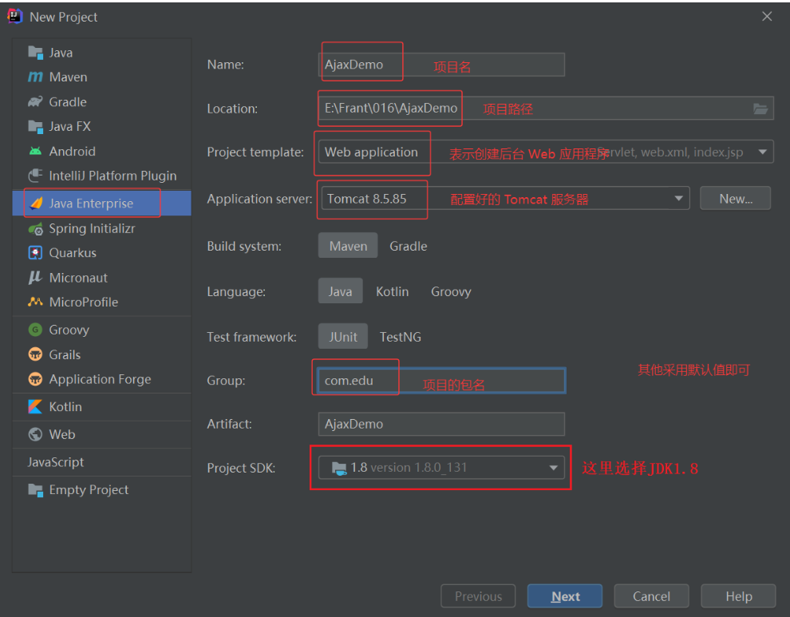Click the Quarkus icon

tap(35, 253)
